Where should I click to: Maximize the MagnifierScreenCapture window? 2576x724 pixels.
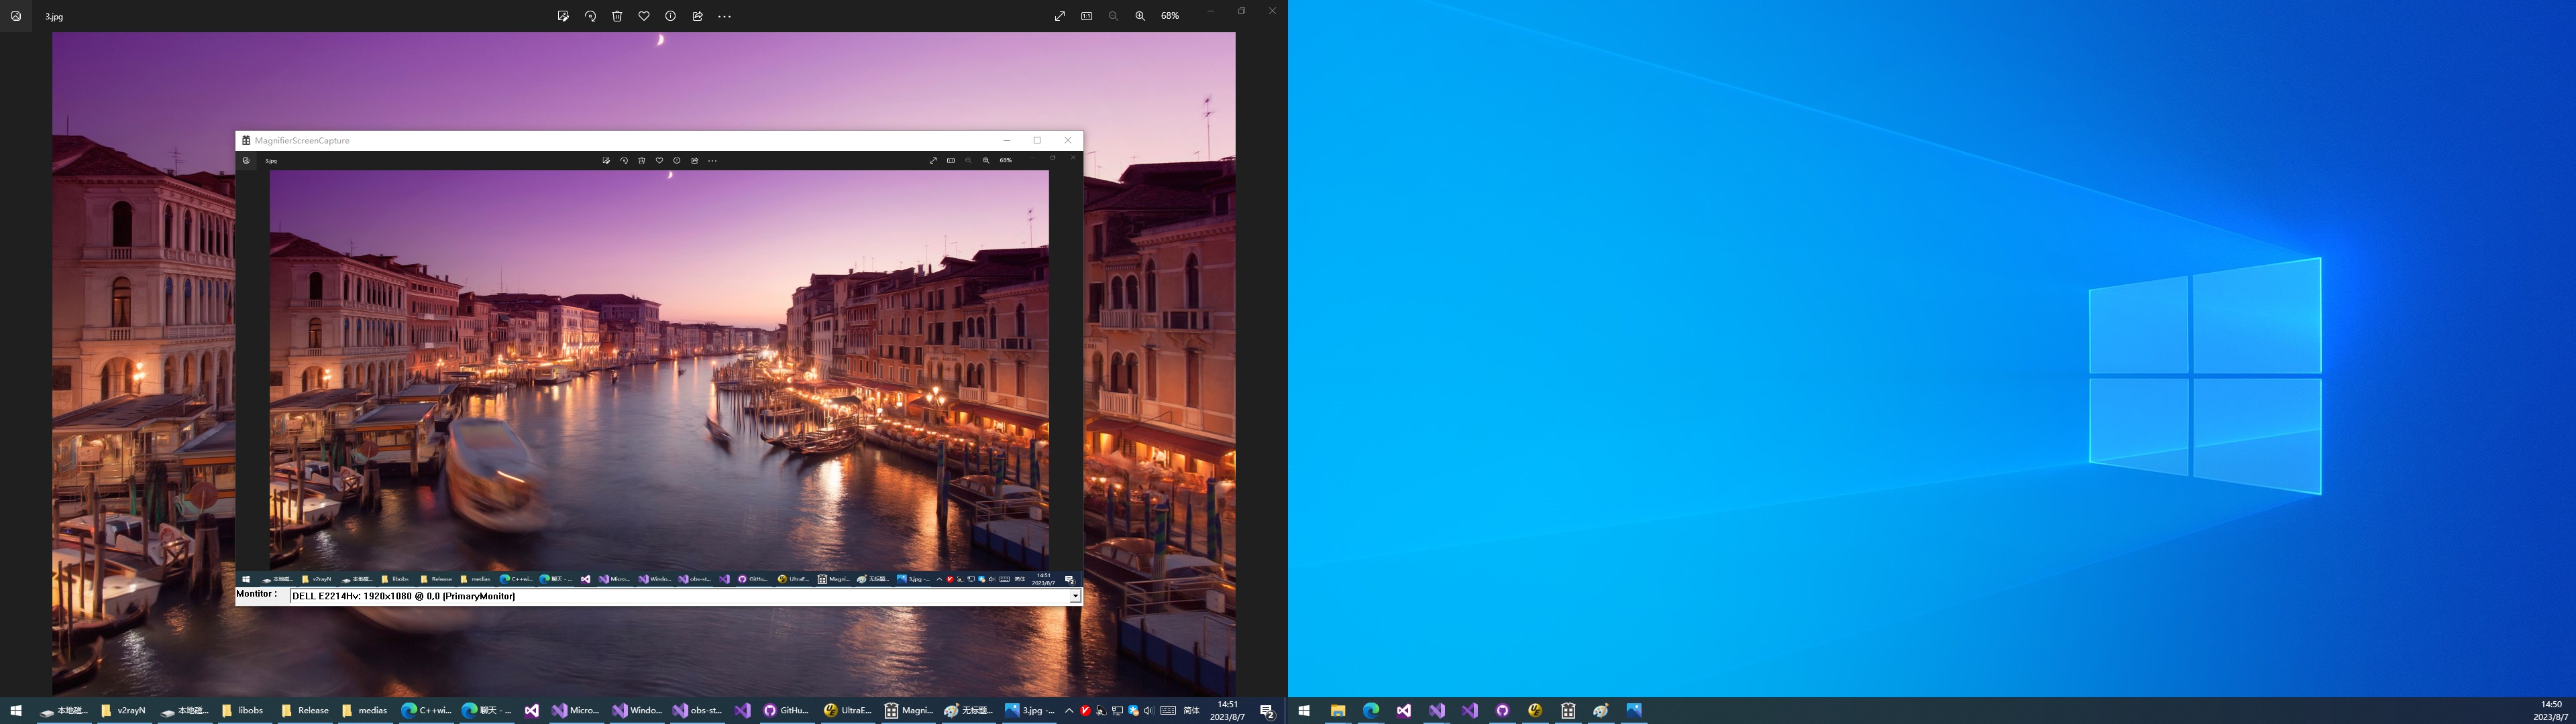click(x=1037, y=140)
